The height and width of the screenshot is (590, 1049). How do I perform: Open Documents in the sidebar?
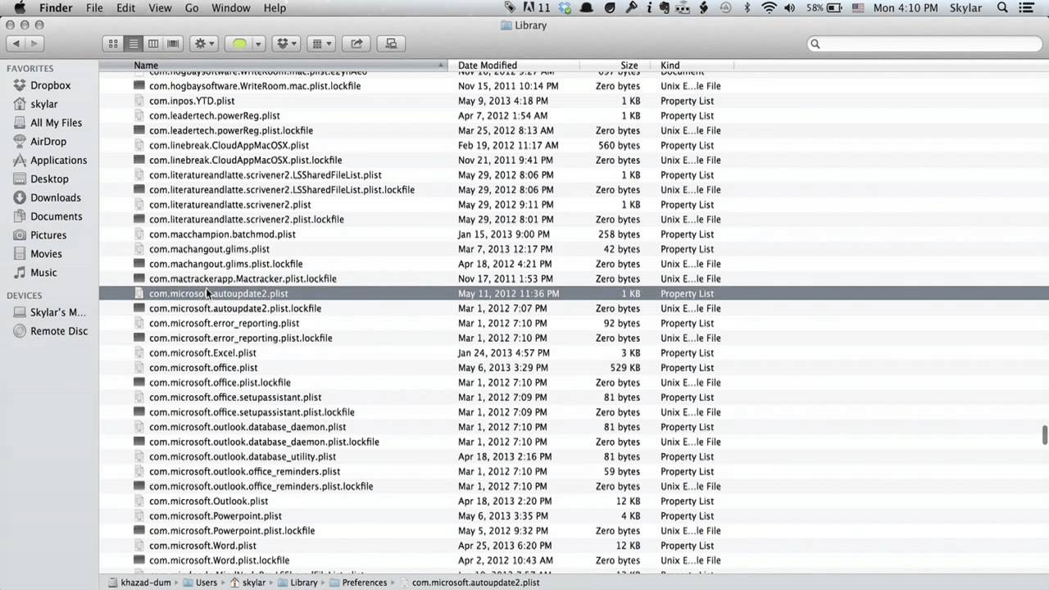coord(56,216)
